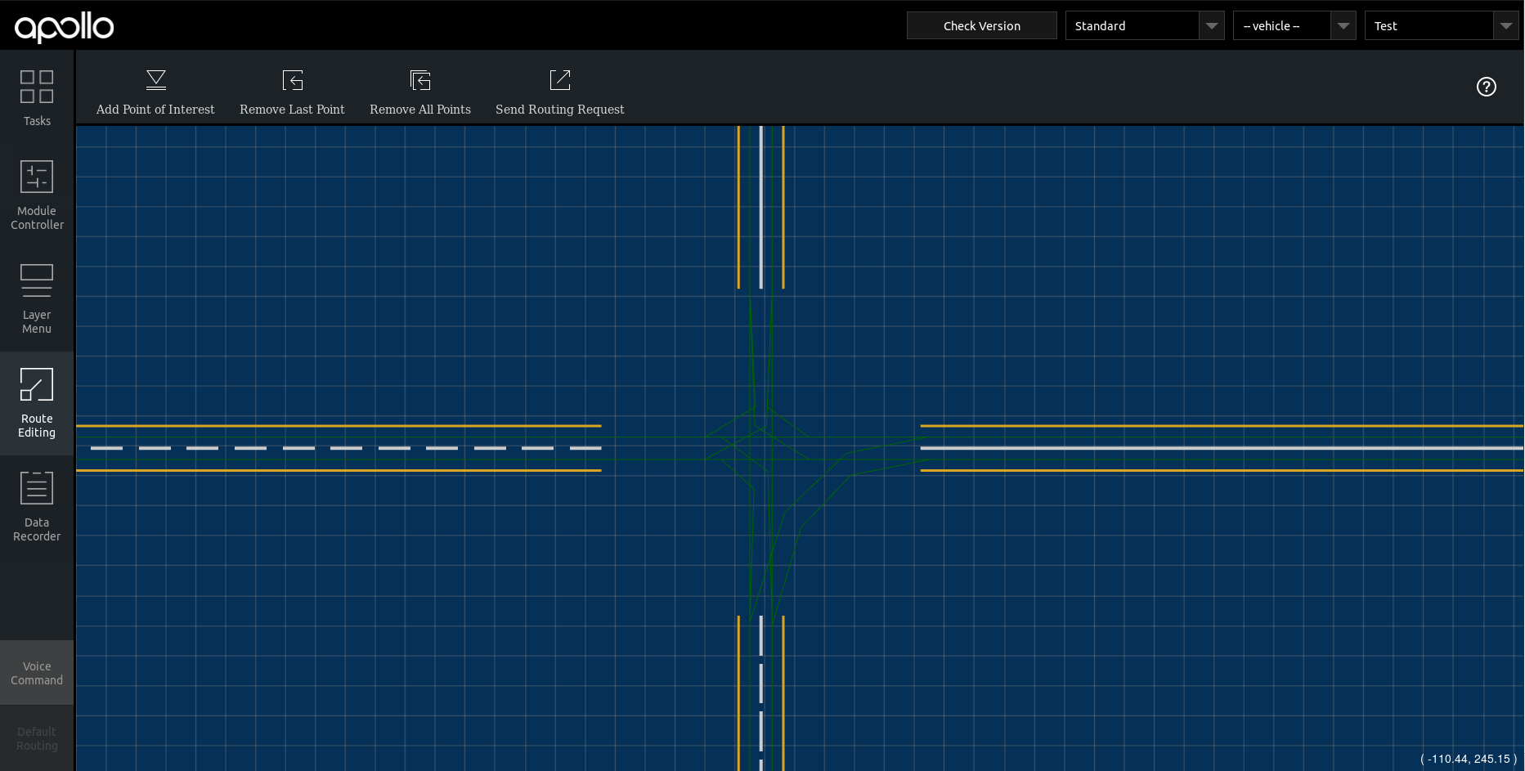Expand arrow beside vehicle selector

pyautogui.click(x=1343, y=25)
